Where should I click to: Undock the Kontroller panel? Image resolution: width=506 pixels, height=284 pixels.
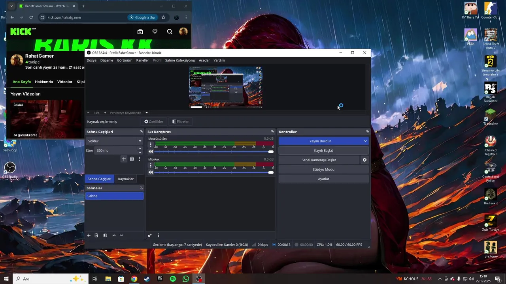pyautogui.click(x=367, y=132)
